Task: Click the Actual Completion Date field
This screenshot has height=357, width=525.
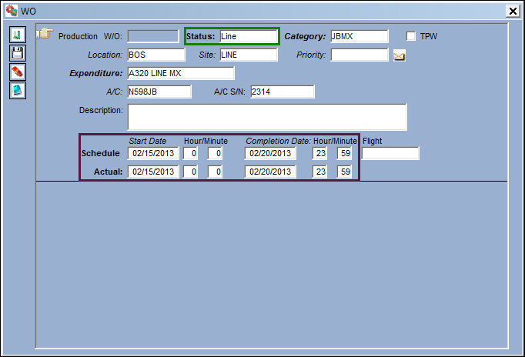Action: point(270,172)
